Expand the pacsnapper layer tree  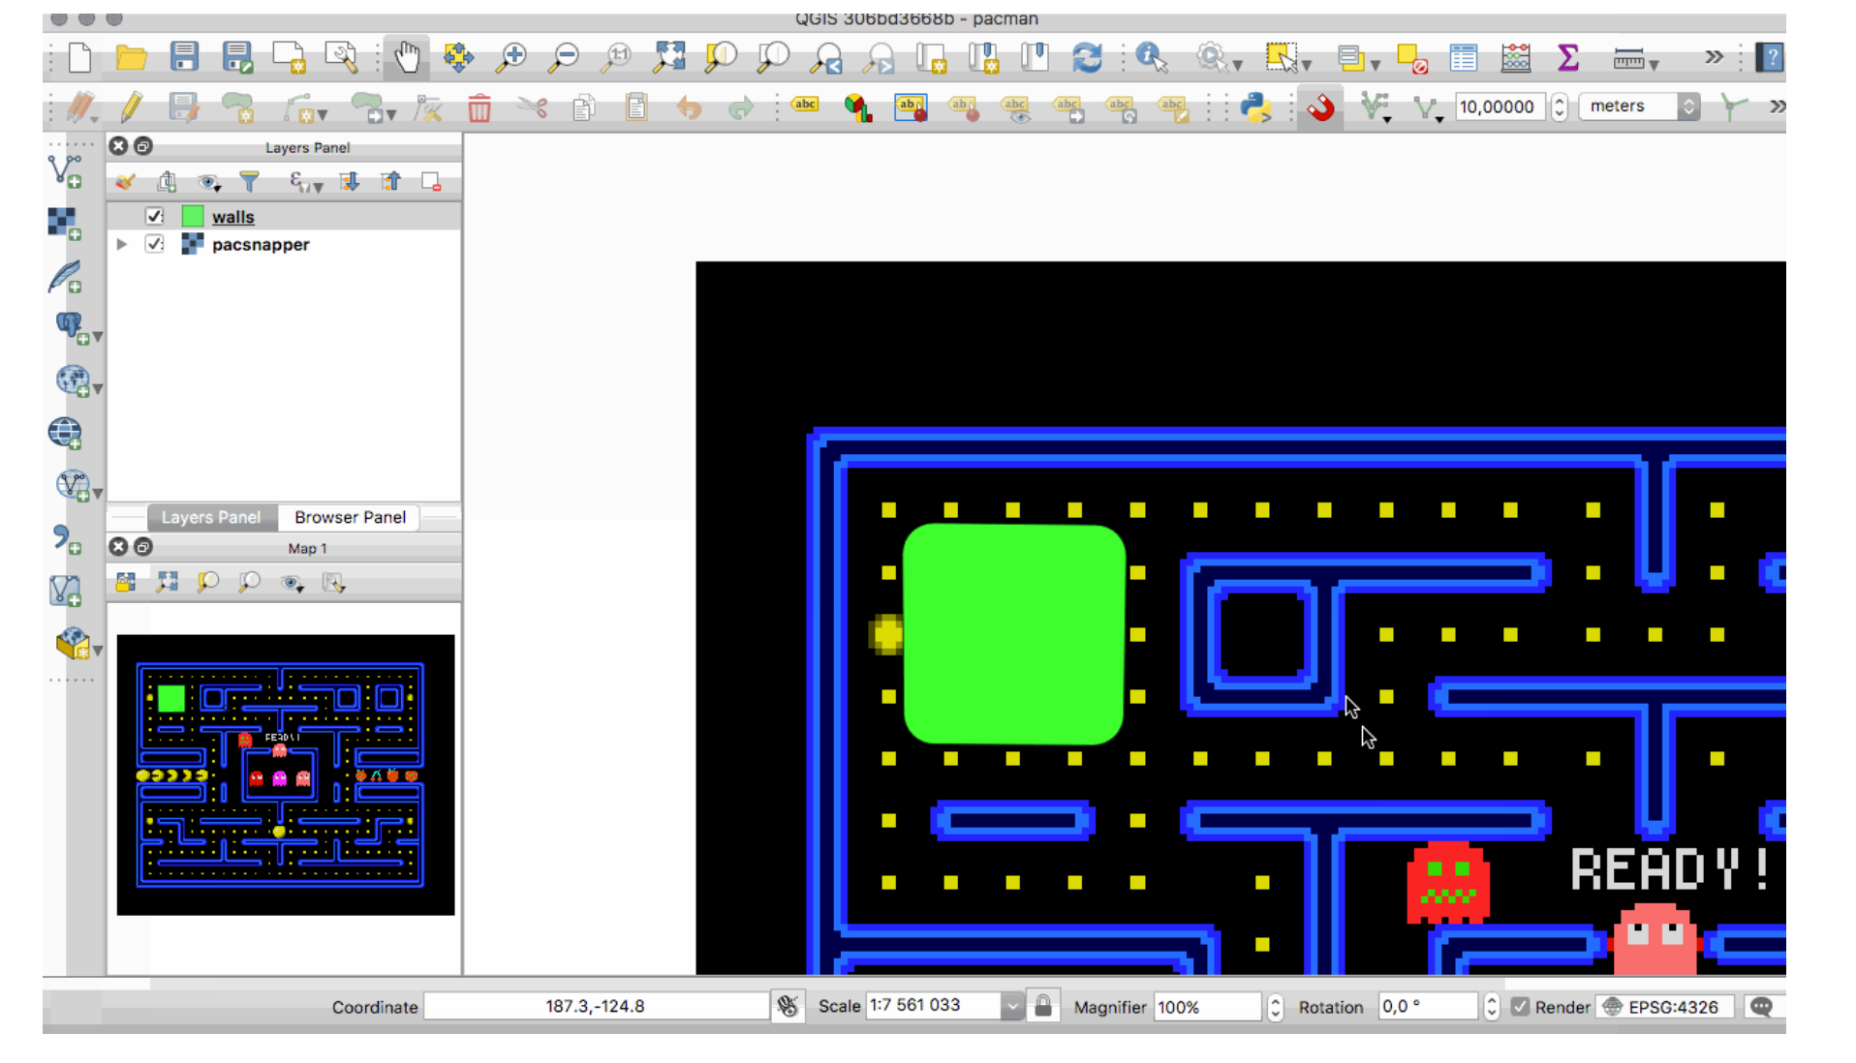(122, 244)
